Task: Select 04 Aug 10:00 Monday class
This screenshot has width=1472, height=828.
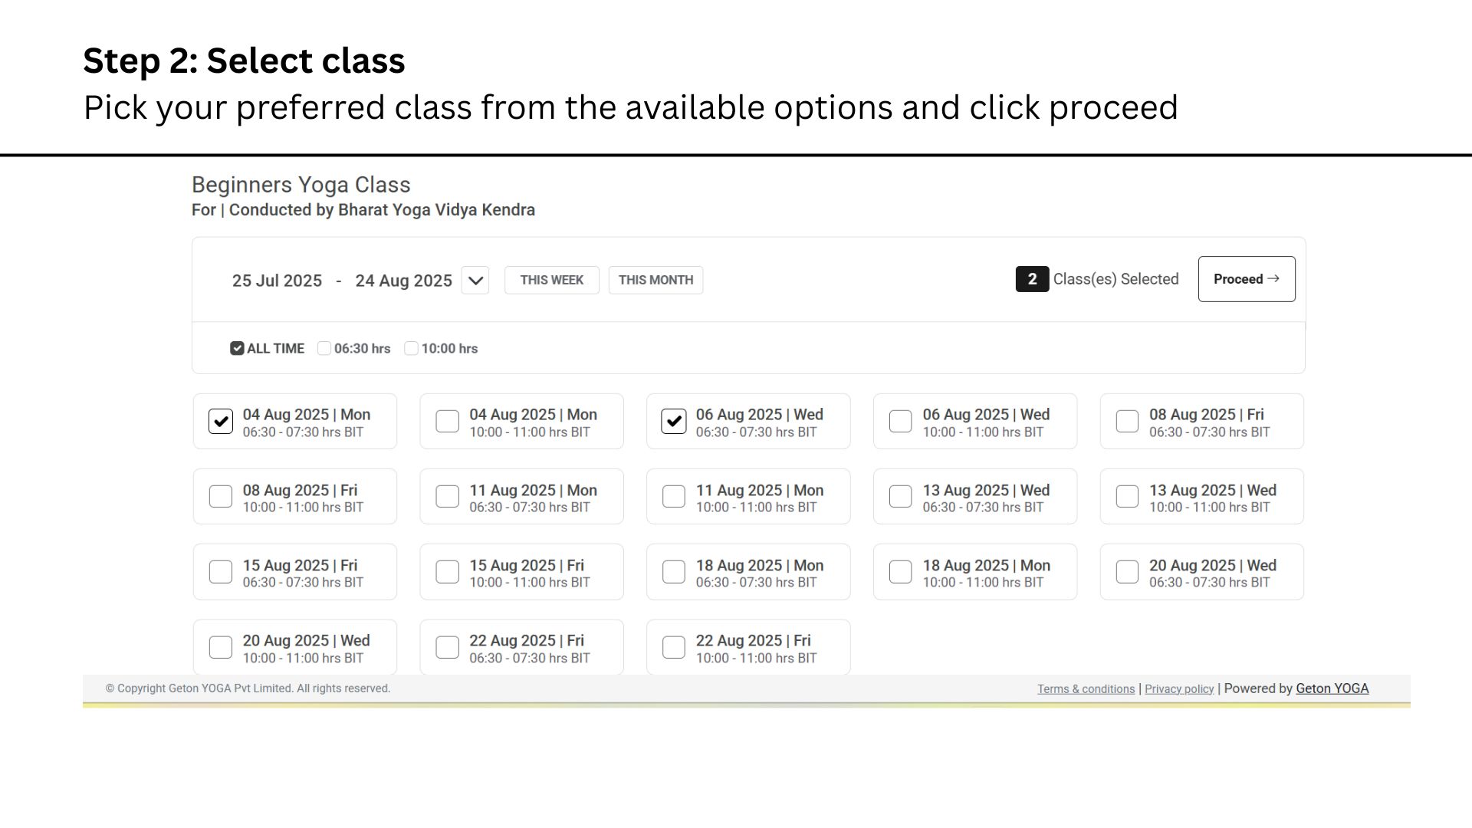Action: 447,422
